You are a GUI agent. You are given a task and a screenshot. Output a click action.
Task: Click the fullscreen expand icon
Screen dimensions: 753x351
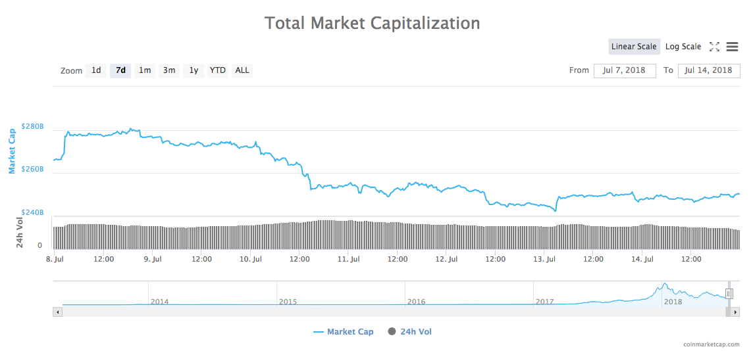[x=714, y=47]
